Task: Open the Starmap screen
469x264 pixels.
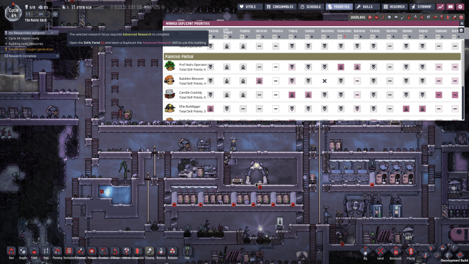Action: tap(421, 7)
